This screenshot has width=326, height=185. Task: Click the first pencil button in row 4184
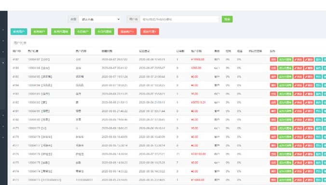[298, 85]
